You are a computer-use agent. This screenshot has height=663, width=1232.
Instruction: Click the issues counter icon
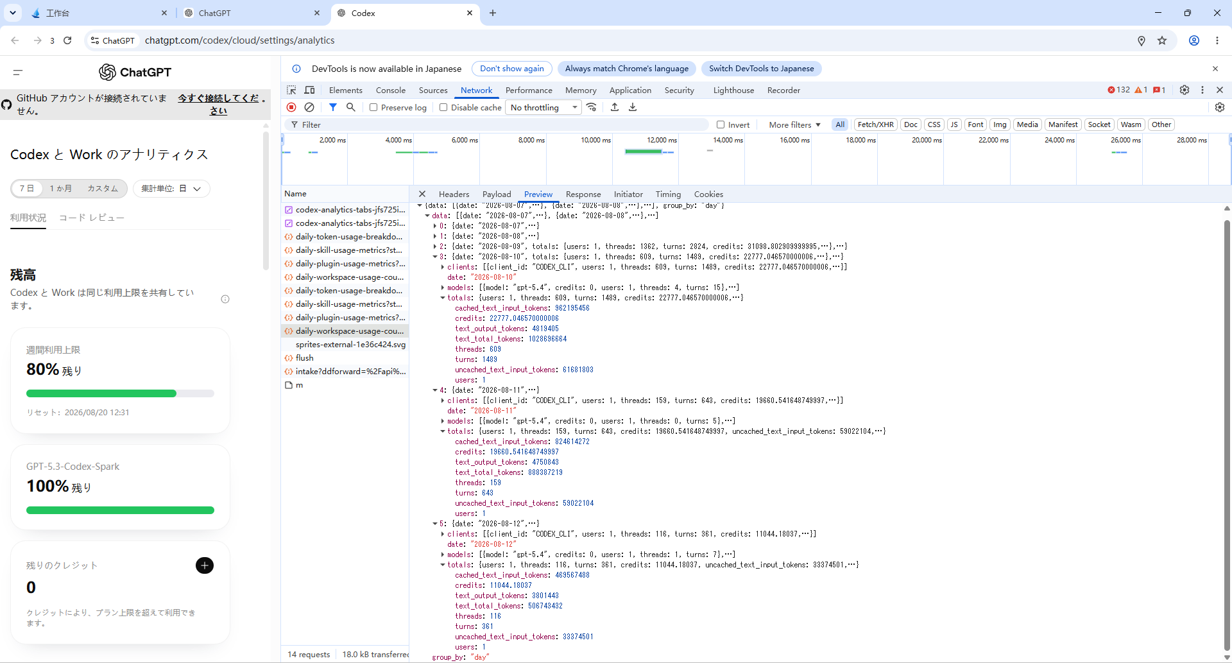point(1159,90)
